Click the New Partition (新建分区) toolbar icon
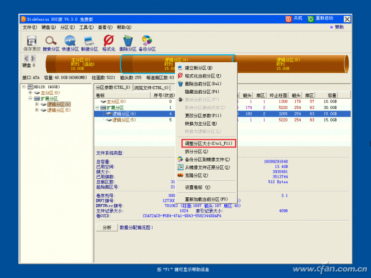This screenshot has width=371, height=278. click(x=89, y=41)
